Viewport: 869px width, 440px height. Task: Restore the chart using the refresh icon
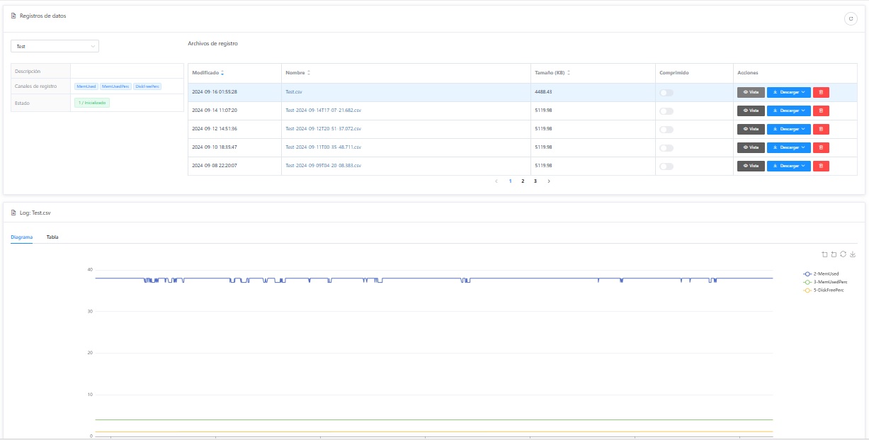[x=843, y=254]
